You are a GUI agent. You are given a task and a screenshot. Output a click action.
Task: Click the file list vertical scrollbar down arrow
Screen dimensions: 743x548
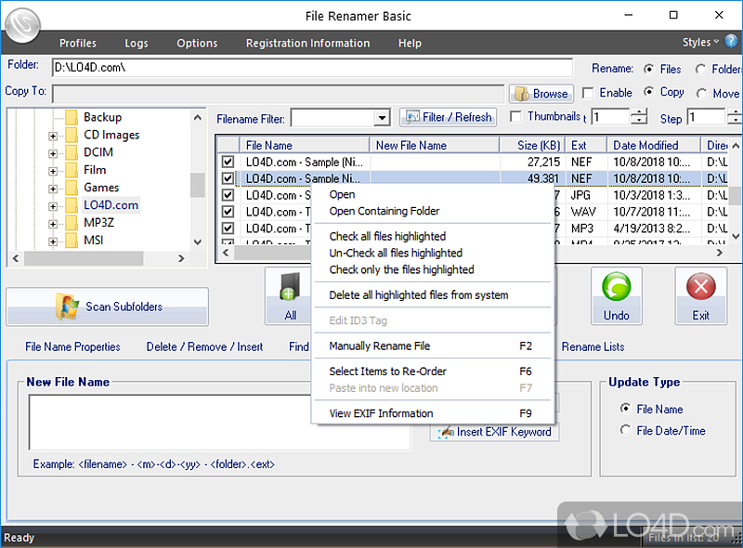point(735,236)
